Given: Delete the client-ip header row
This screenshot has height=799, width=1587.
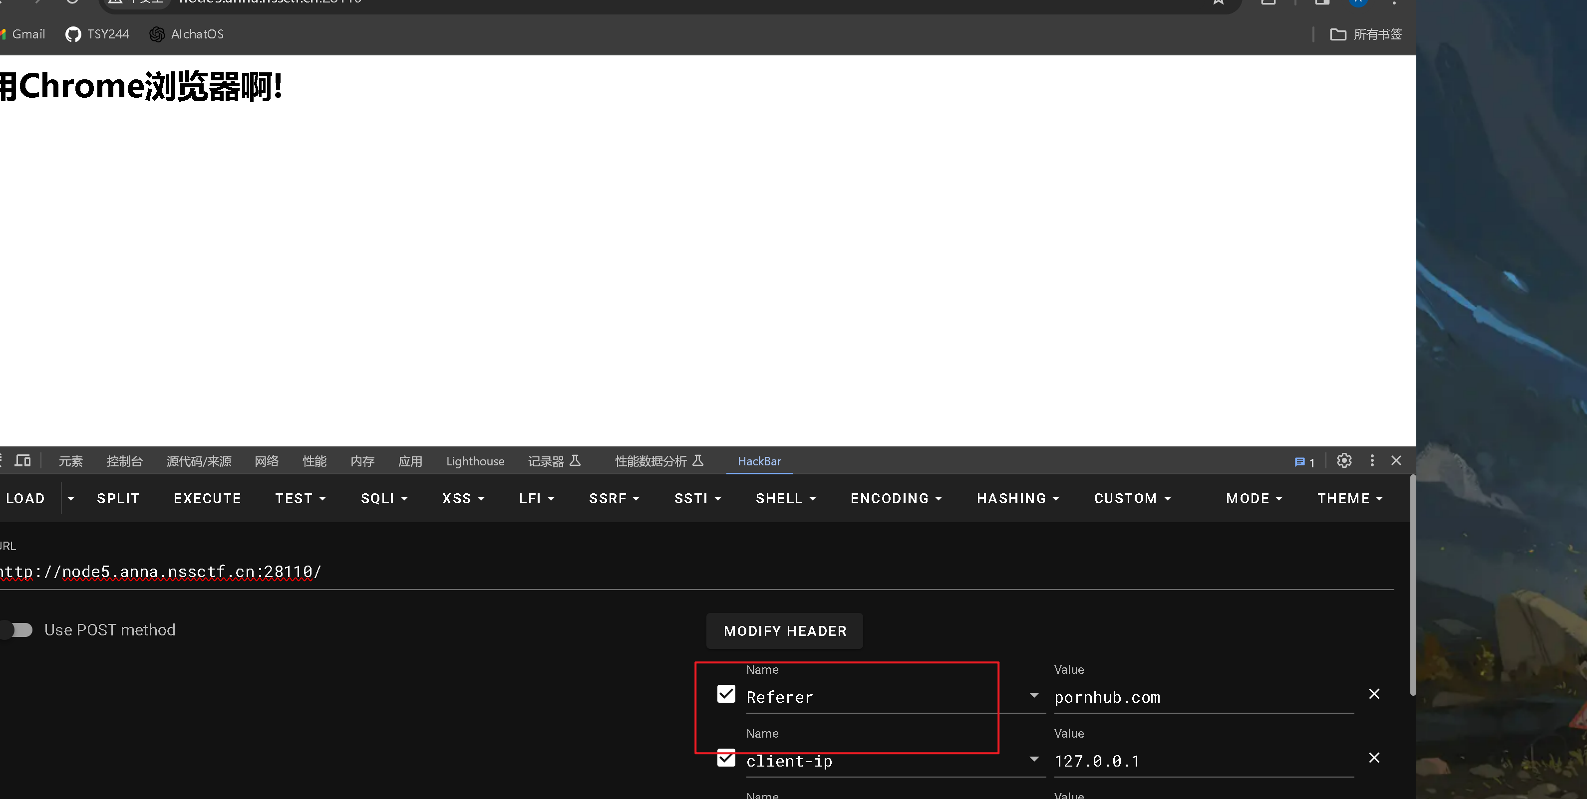Looking at the screenshot, I should [1373, 758].
